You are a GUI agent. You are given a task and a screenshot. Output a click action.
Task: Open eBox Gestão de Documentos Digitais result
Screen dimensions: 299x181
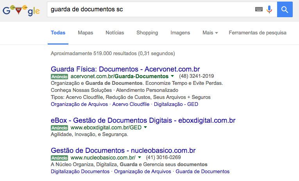pos(143,120)
